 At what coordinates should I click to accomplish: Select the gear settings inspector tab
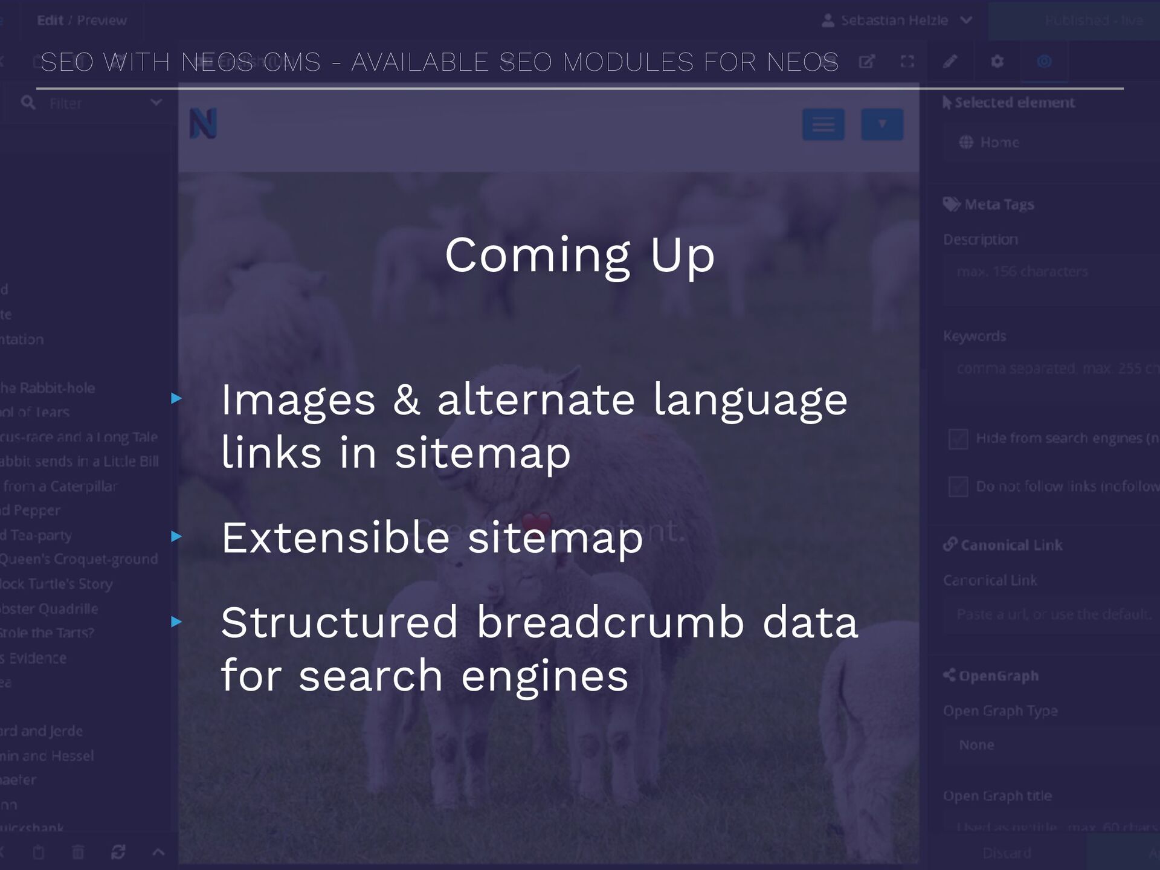[997, 61]
